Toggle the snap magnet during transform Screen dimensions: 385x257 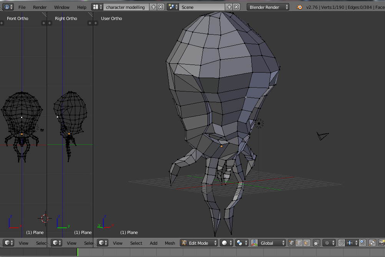[341, 243]
